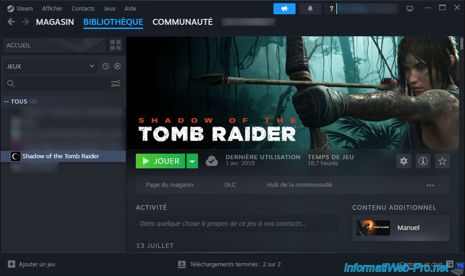Screen dimensions: 465x276
Task: Open the Afficher menu
Action: click(52, 9)
